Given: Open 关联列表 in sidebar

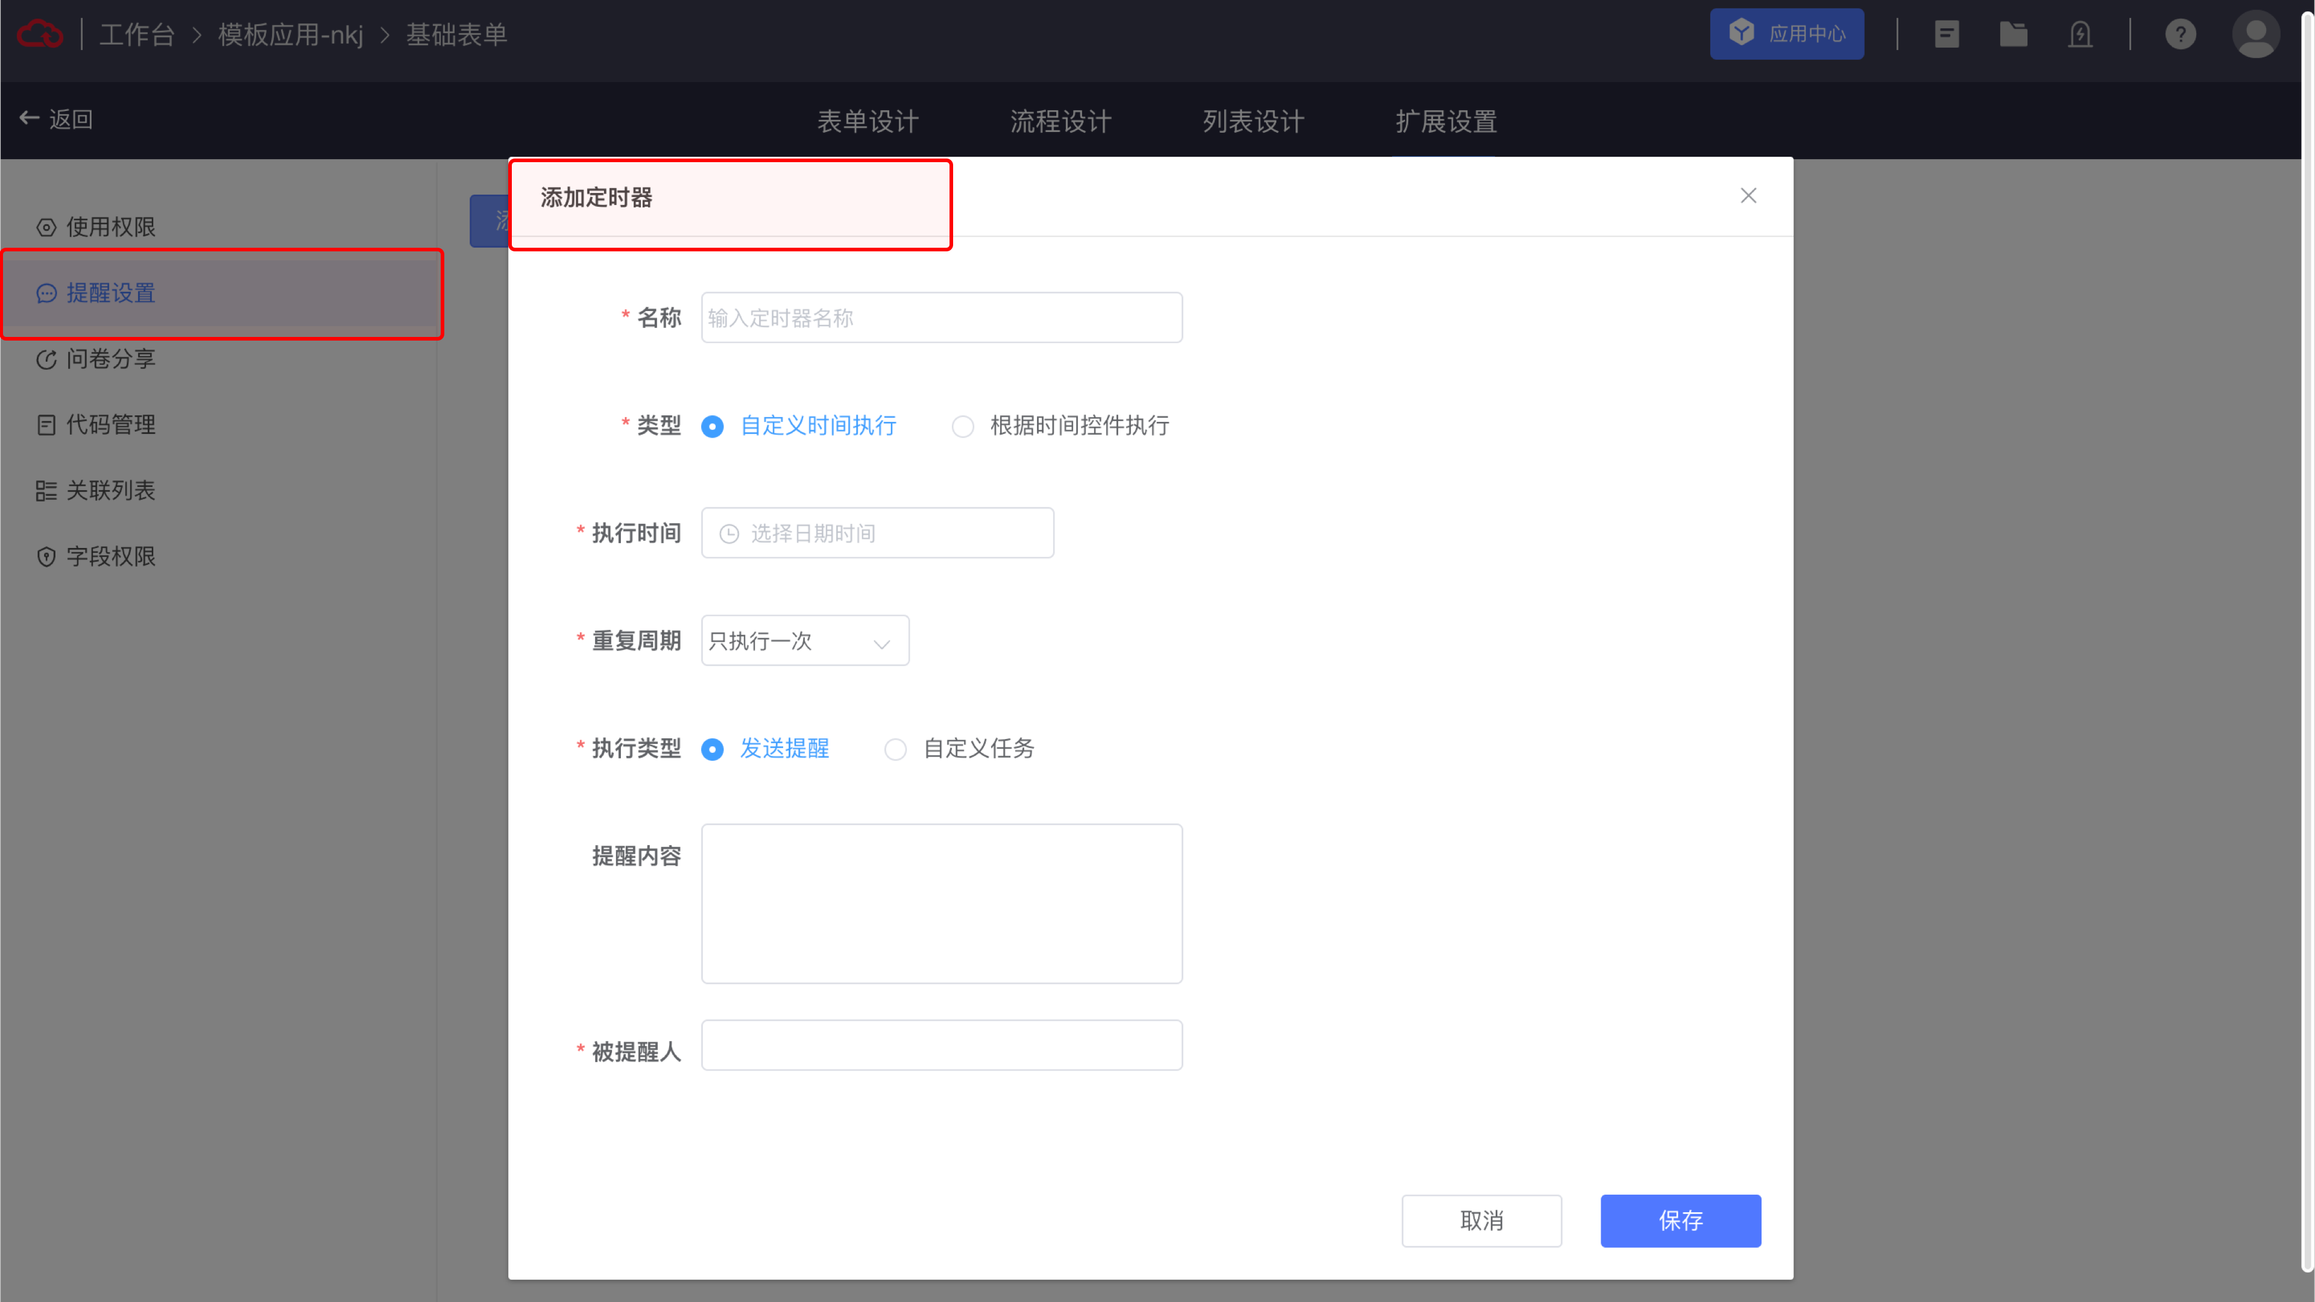Looking at the screenshot, I should coord(218,491).
